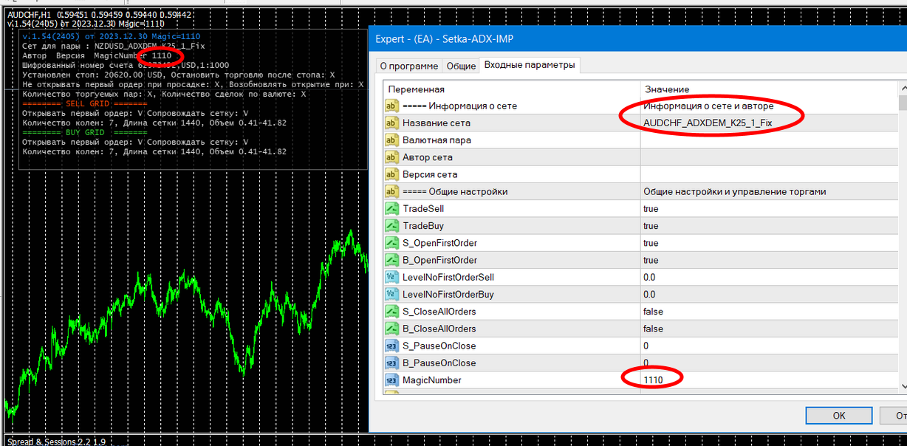The image size is (907, 446).
Task: Click the Переменная column header
Action: click(x=511, y=89)
